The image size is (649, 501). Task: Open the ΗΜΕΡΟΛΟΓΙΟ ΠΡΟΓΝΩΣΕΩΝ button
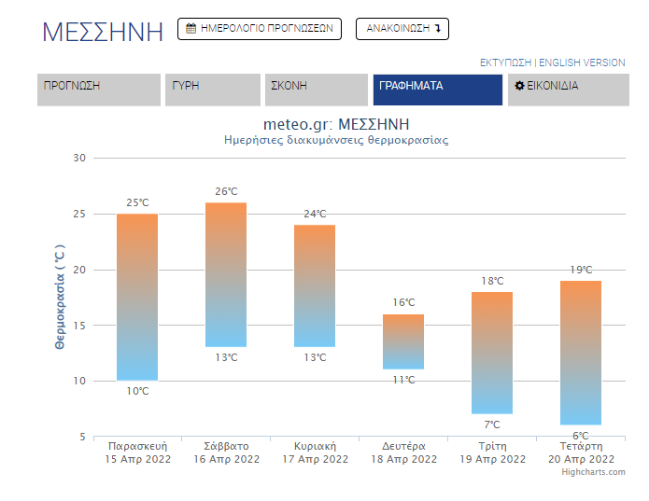[x=260, y=29]
